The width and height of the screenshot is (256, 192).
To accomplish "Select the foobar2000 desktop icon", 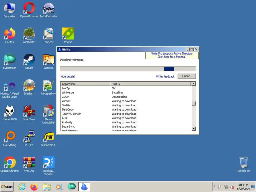I will (9, 113).
